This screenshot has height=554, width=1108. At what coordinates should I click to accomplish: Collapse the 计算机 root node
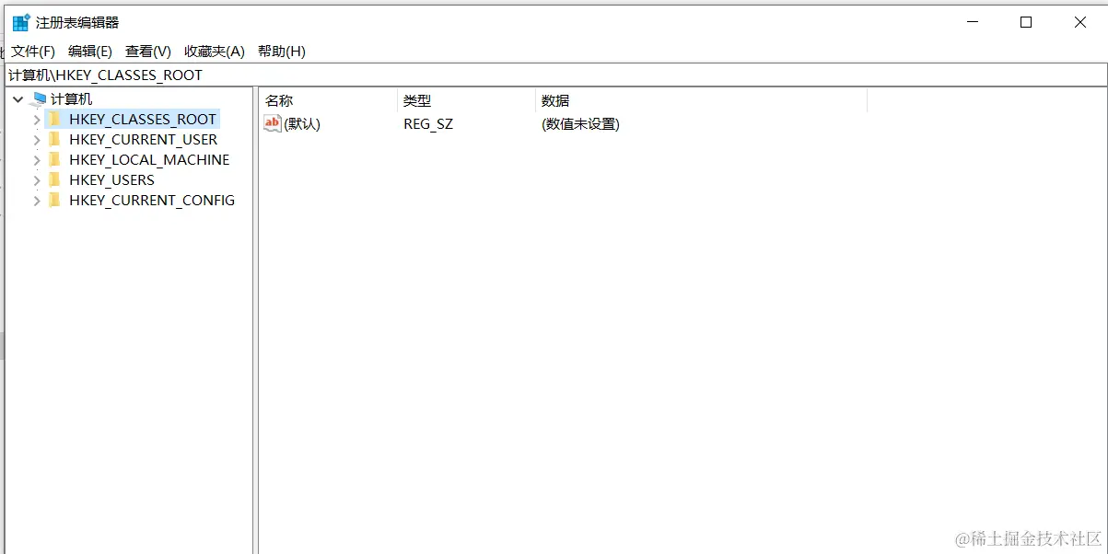[x=17, y=99]
